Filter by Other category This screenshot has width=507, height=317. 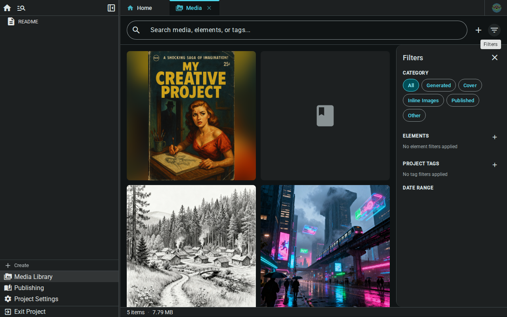tap(414, 115)
